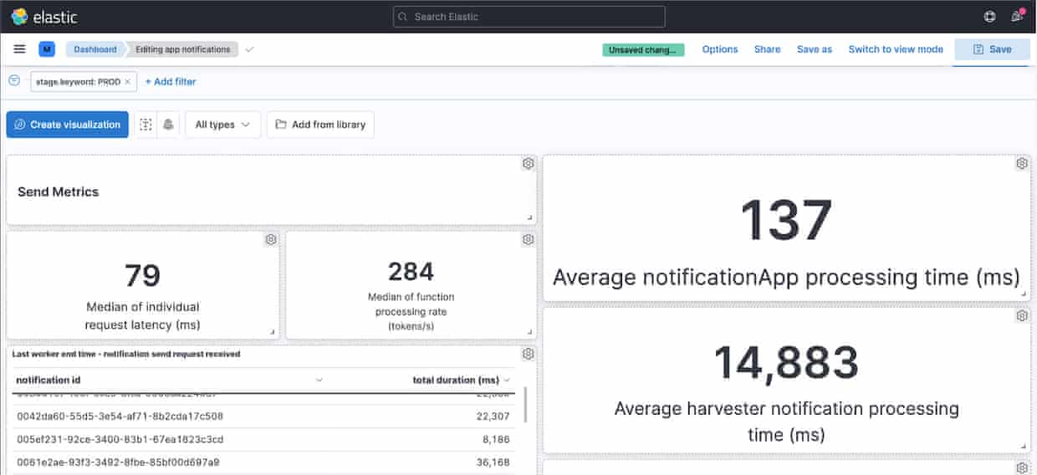Open the newsfeed notifications icon

[1017, 16]
